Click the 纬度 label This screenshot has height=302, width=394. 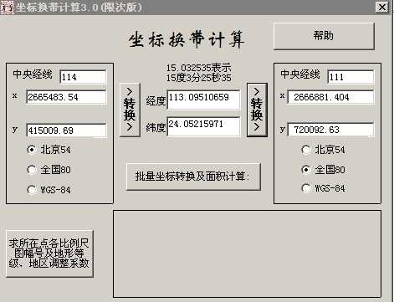[156, 128]
